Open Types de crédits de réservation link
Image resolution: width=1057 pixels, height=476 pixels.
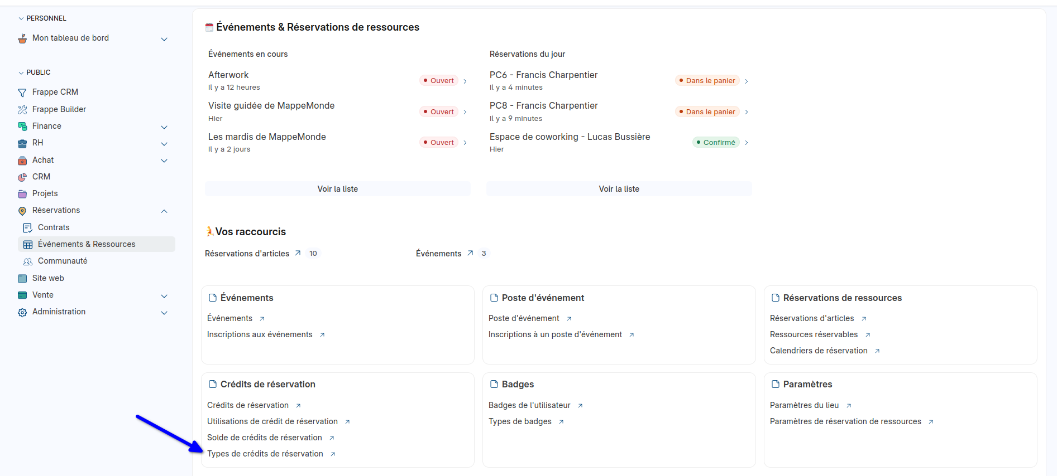pyautogui.click(x=265, y=454)
